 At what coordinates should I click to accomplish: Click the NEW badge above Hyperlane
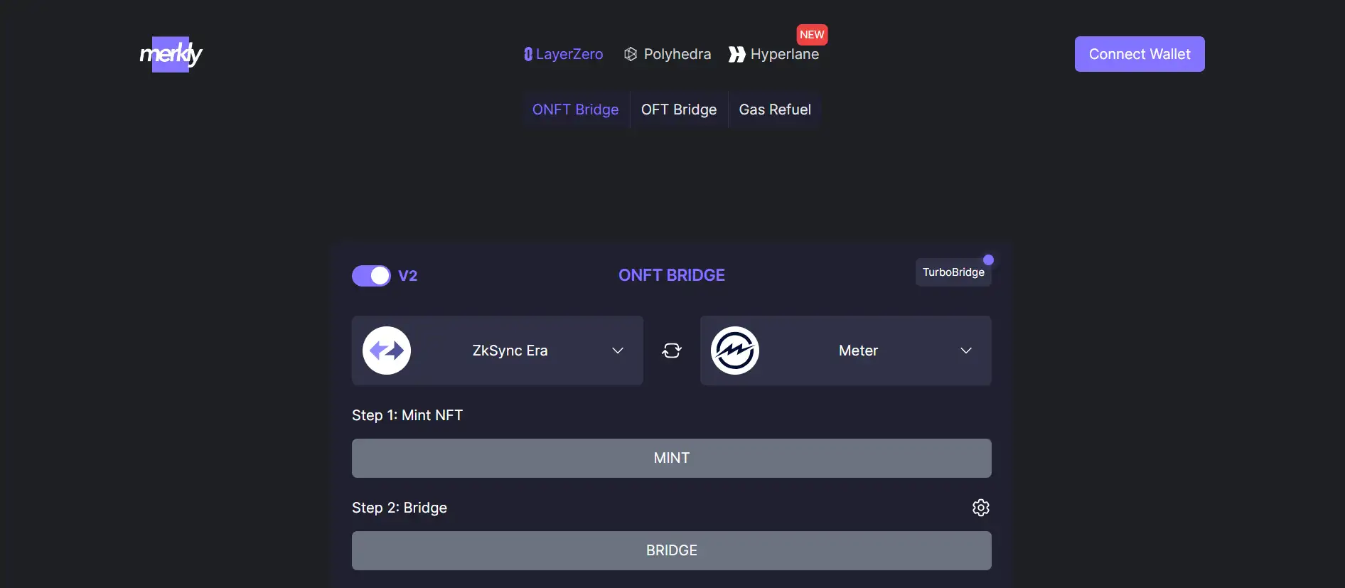[812, 35]
